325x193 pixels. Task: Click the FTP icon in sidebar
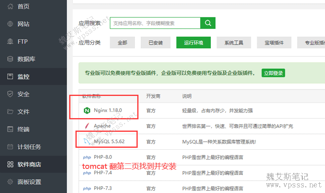(x=10, y=41)
